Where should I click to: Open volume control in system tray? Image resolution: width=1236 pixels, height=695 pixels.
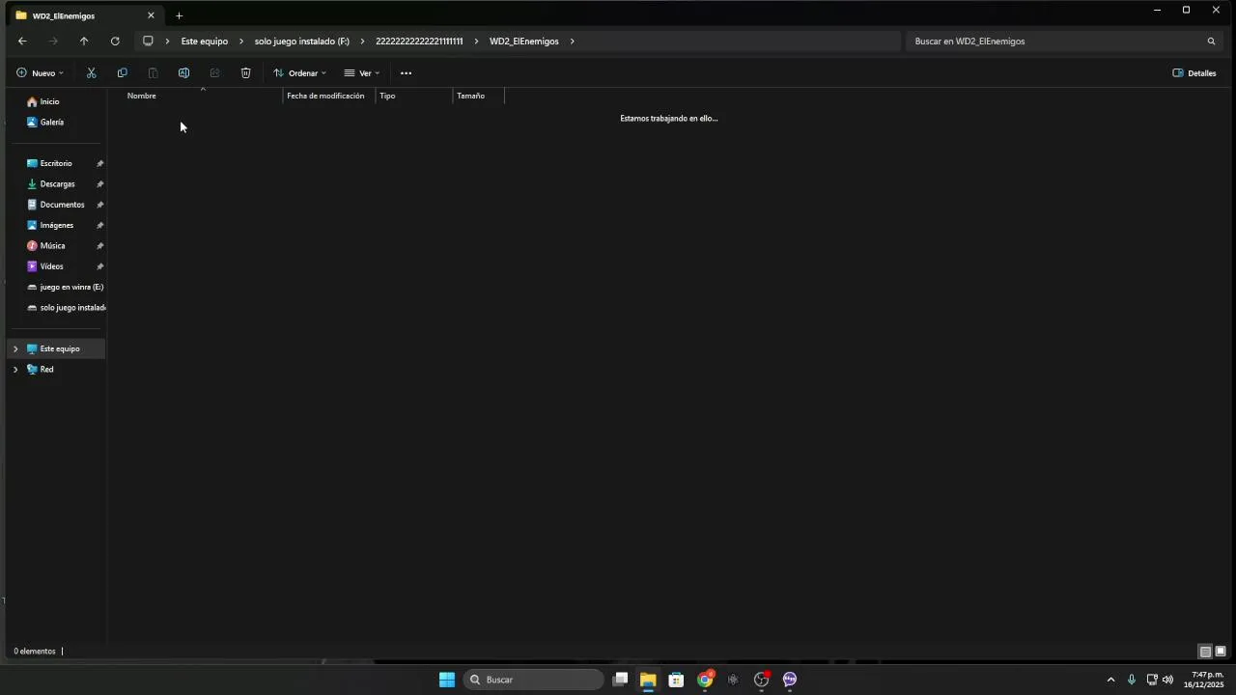(1167, 680)
